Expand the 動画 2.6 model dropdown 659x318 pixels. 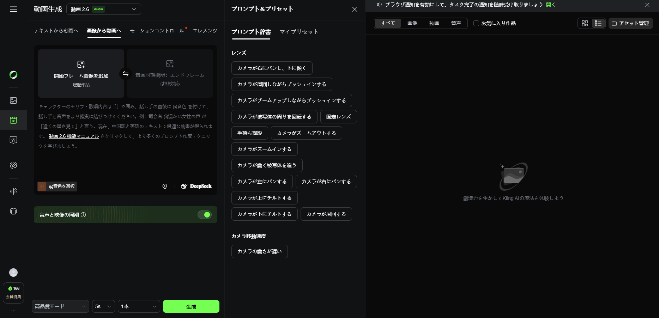pyautogui.click(x=103, y=9)
